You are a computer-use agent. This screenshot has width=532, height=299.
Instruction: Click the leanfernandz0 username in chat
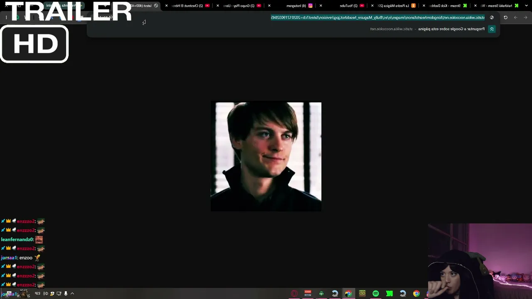(x=17, y=240)
